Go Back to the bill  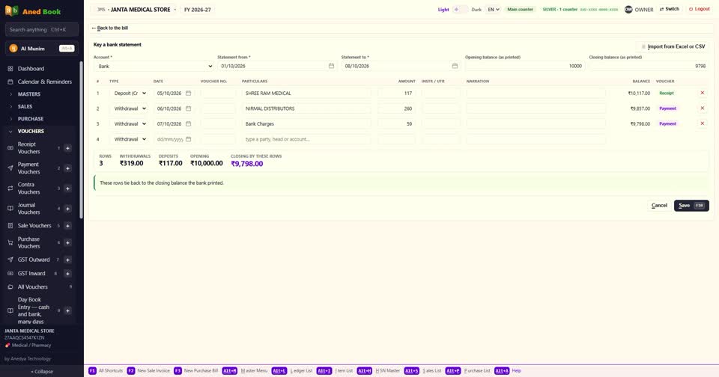pos(110,28)
